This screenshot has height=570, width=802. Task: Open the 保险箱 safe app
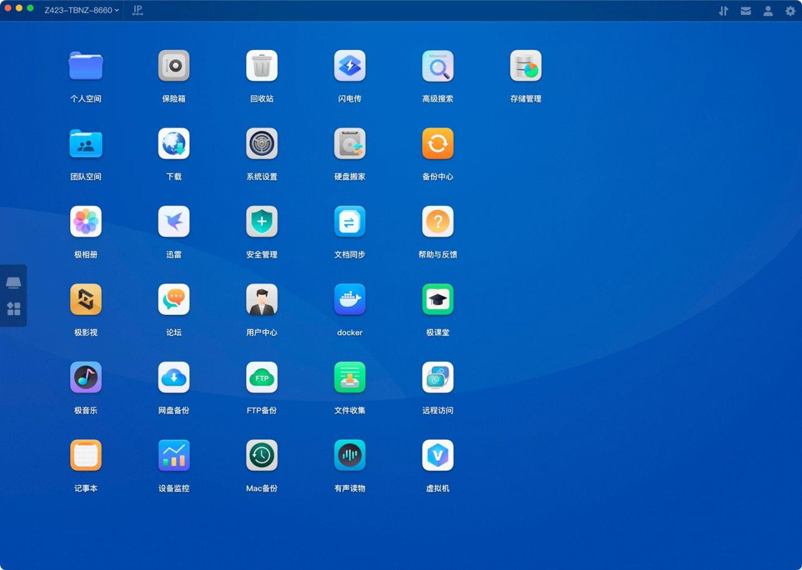174,66
